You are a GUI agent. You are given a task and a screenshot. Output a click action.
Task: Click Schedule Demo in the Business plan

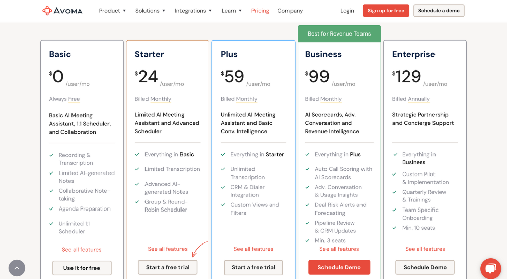339,267
